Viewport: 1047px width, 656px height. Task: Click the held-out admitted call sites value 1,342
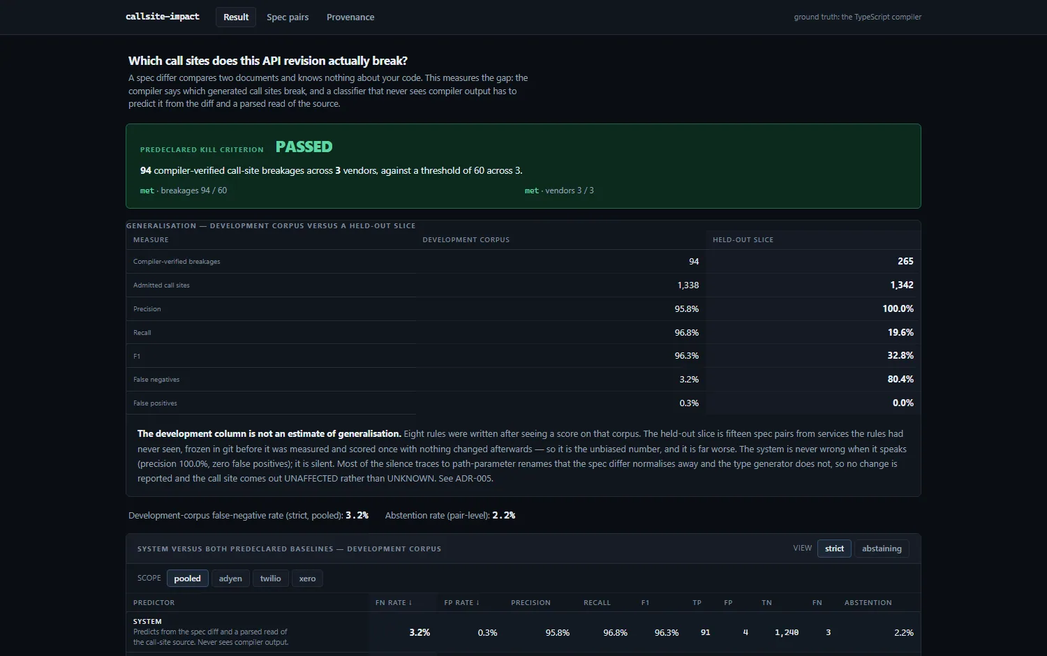(x=902, y=285)
